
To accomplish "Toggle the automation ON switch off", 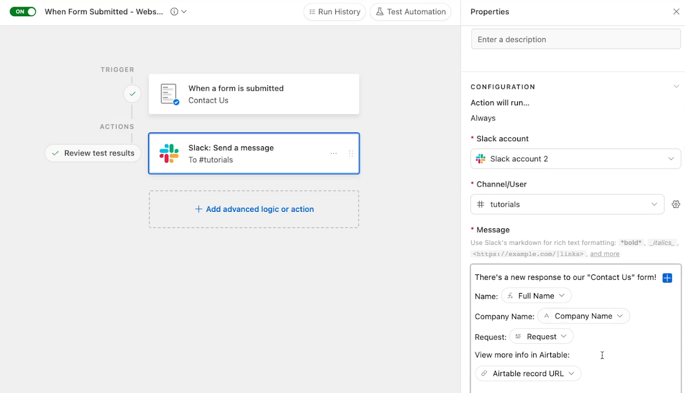I will pyautogui.click(x=23, y=12).
